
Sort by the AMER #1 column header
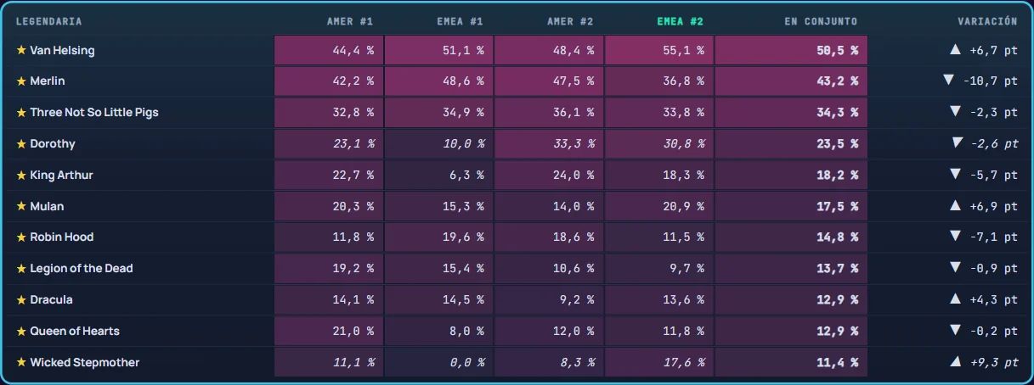[x=350, y=21]
